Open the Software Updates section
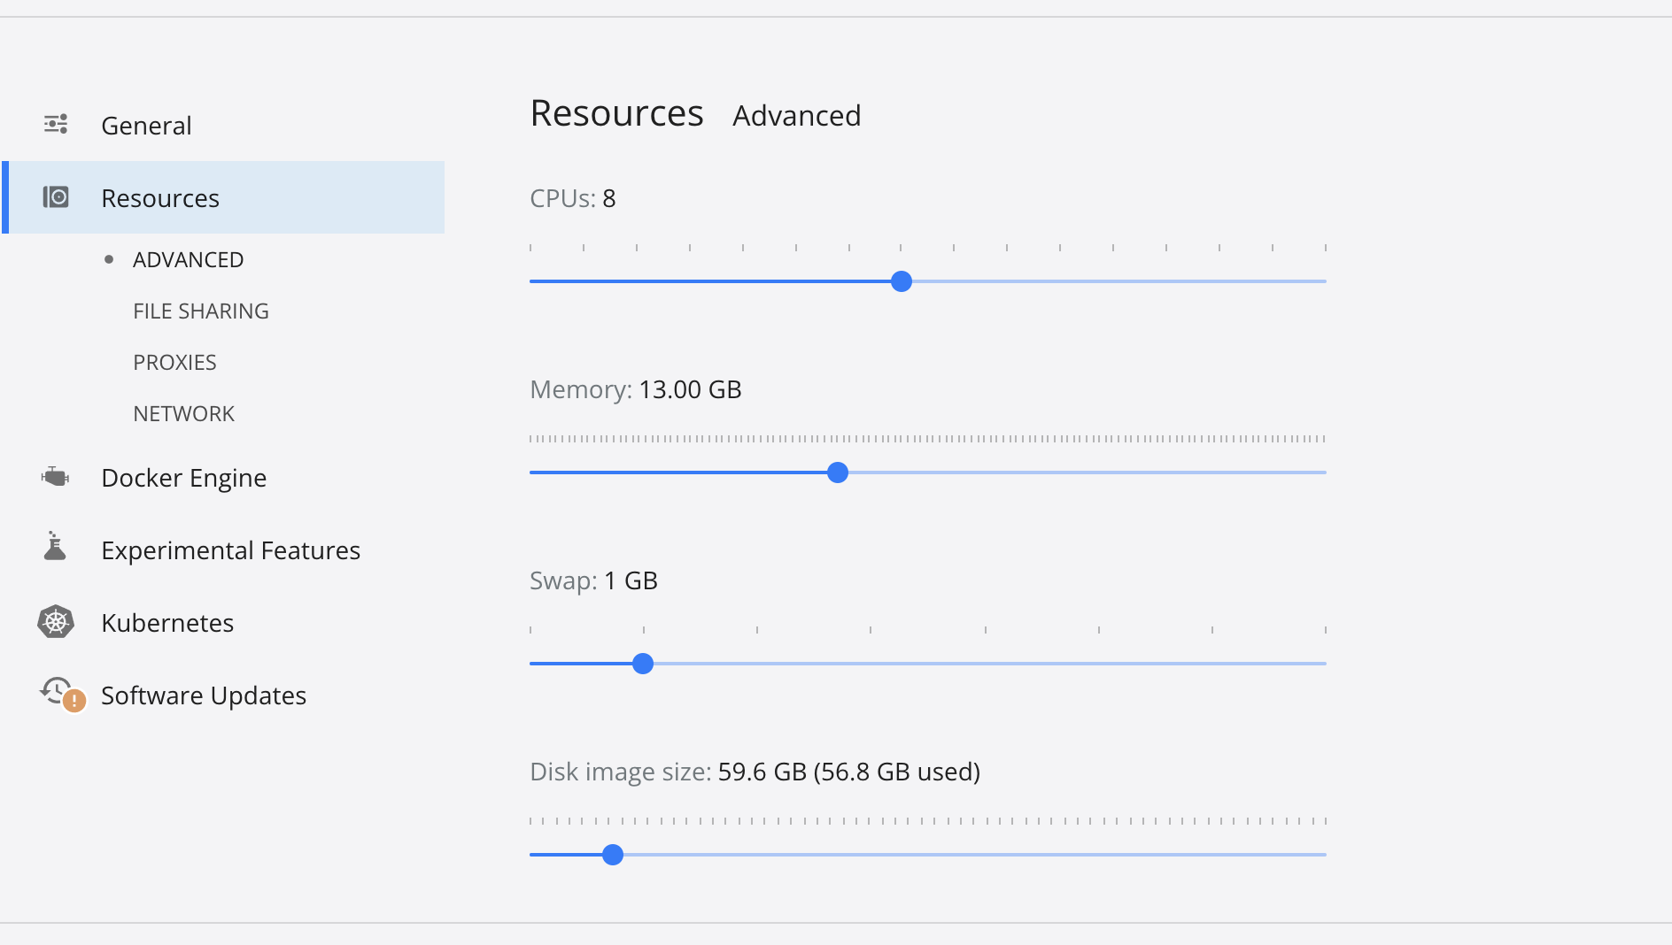Image resolution: width=1672 pixels, height=945 pixels. tap(204, 695)
